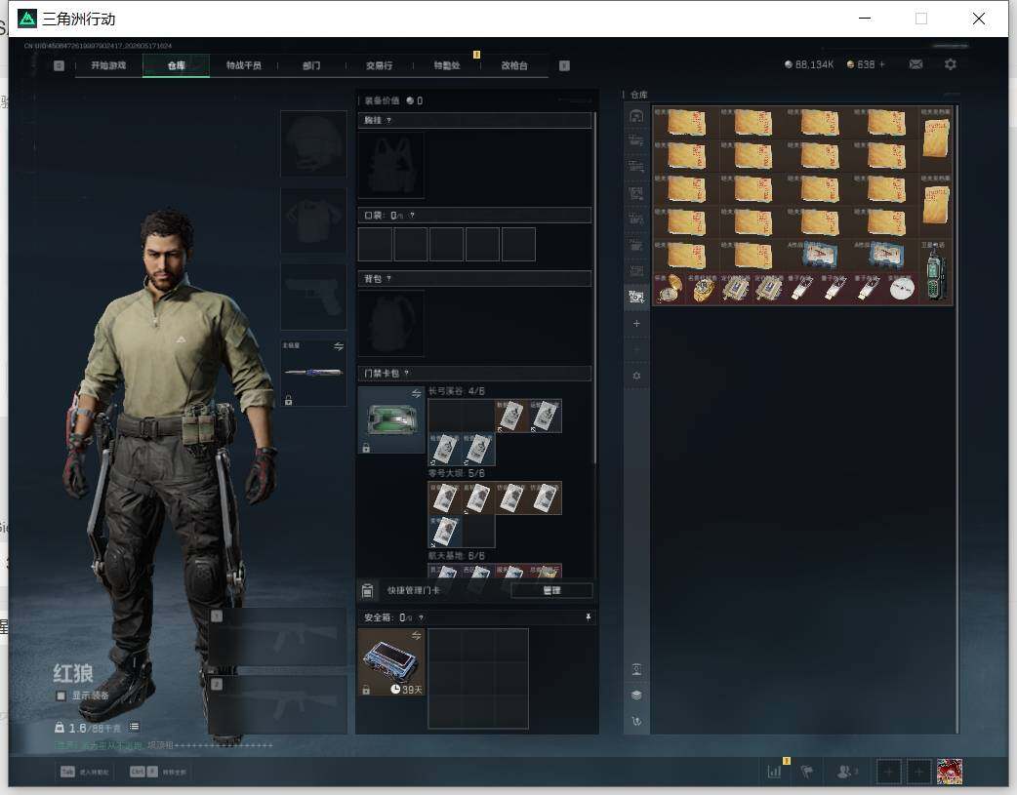This screenshot has width=1017, height=795.
Task: Click the 快捷管理门卡 icon
Action: (367, 591)
